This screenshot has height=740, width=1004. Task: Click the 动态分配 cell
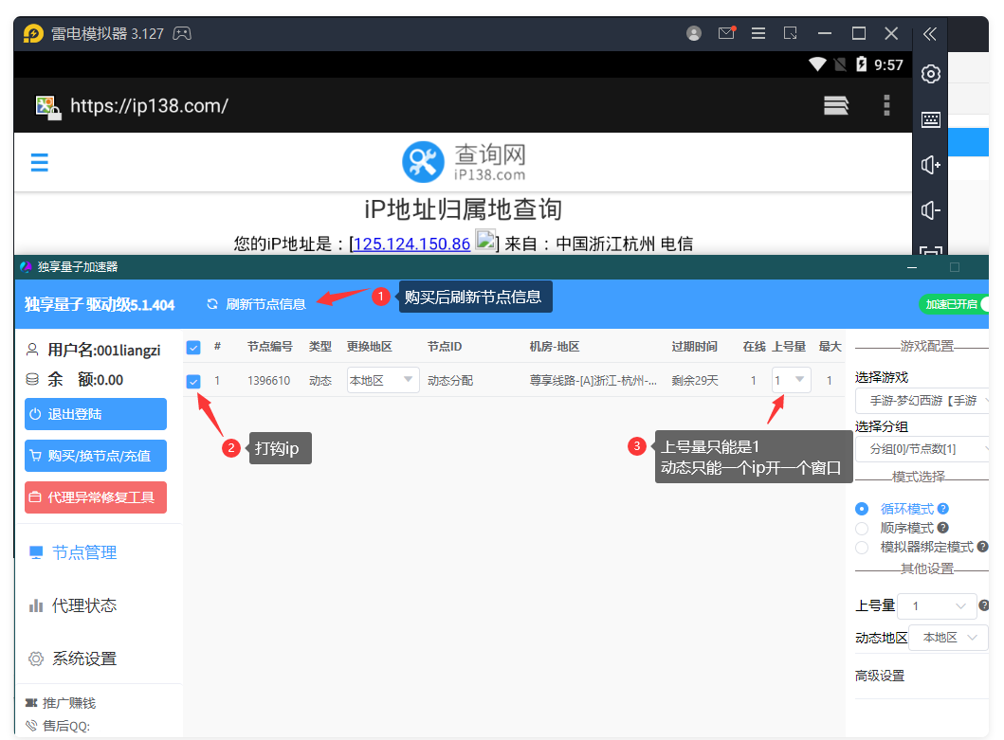click(450, 381)
